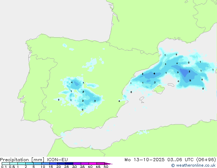Click the 1–2 mm legend swatch
Screen dimensions: 217x168
[22, 164]
